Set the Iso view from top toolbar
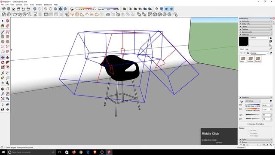Viewport: 275px width, 155px height. point(4,9)
